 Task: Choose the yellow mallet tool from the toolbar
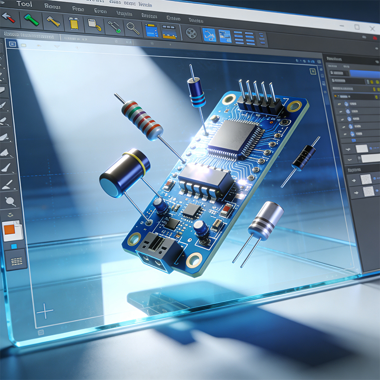(52, 22)
